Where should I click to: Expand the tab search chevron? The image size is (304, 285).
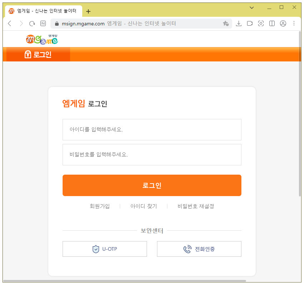[252, 8]
